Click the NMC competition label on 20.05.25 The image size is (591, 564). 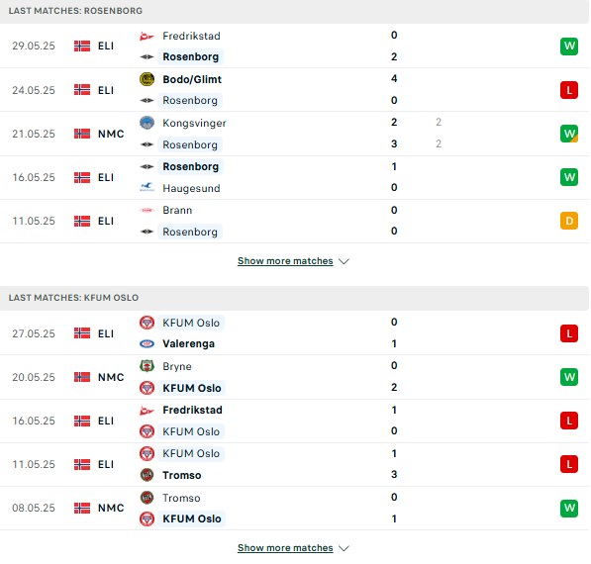[111, 377]
